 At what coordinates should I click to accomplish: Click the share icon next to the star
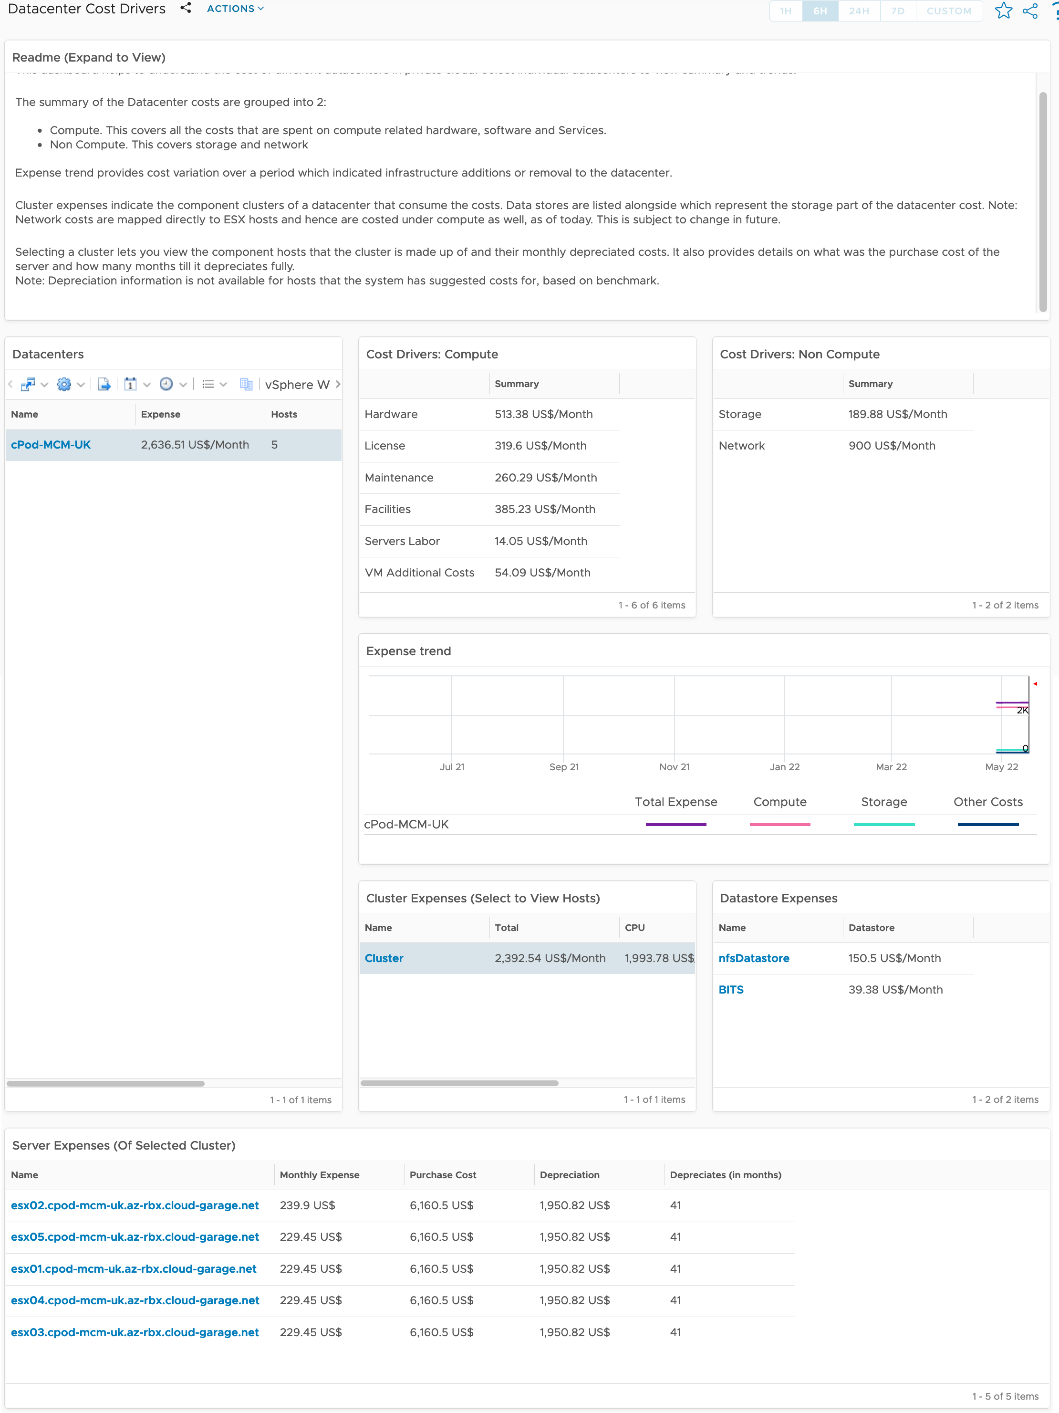pos(1029,11)
